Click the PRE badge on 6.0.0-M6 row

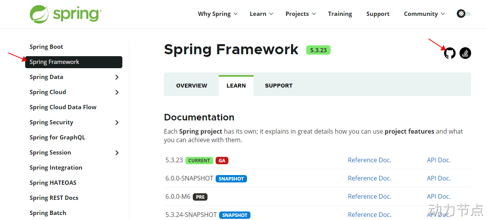(200, 197)
